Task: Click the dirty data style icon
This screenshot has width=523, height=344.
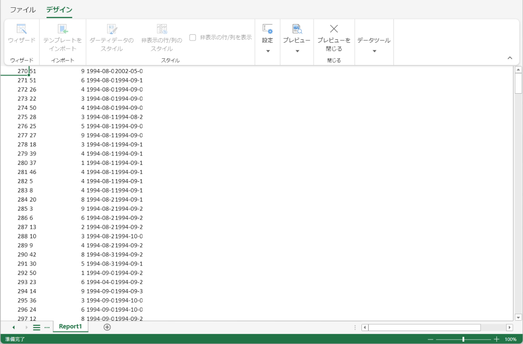Action: pos(112,29)
